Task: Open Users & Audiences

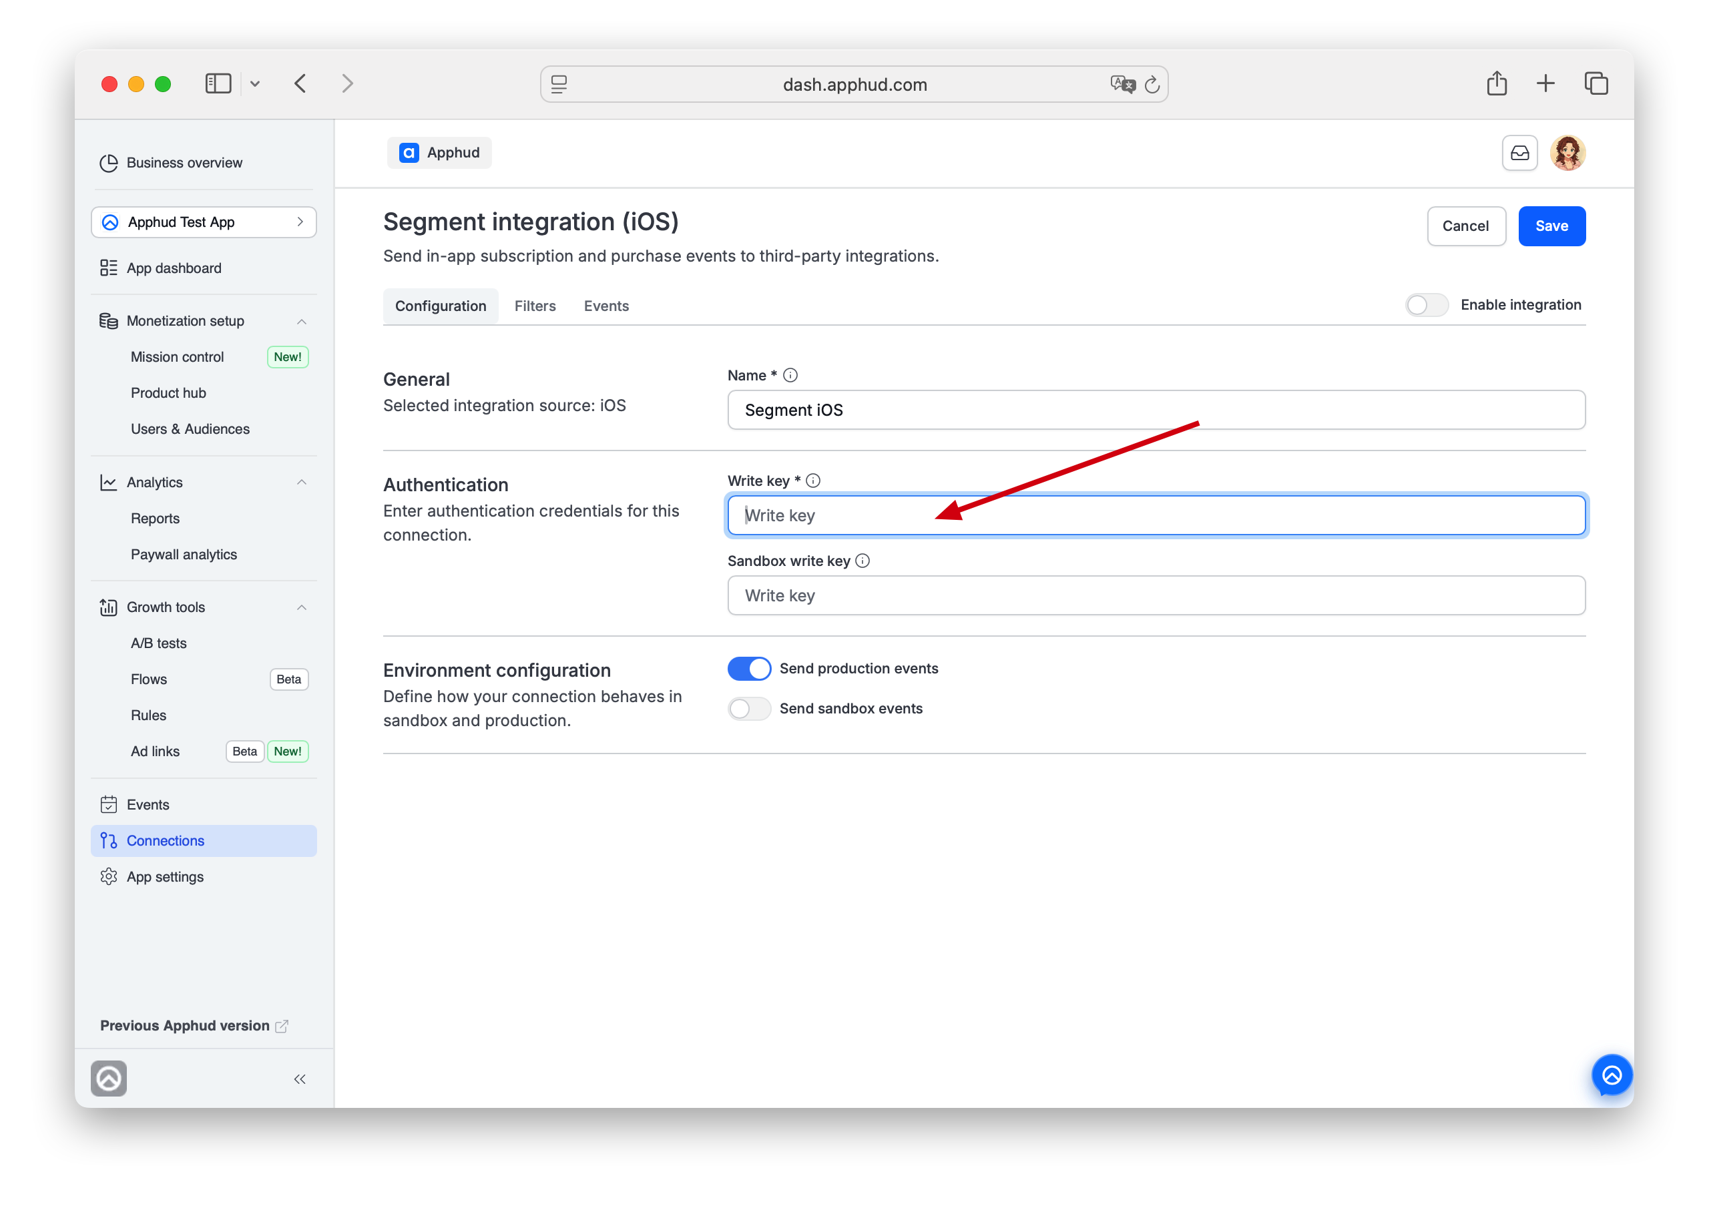Action: pos(190,428)
